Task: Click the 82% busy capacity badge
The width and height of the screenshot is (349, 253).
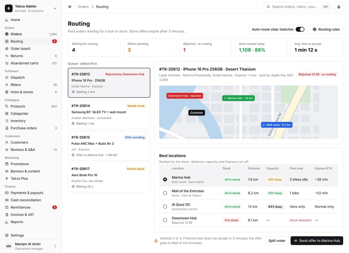Action: pos(275,179)
